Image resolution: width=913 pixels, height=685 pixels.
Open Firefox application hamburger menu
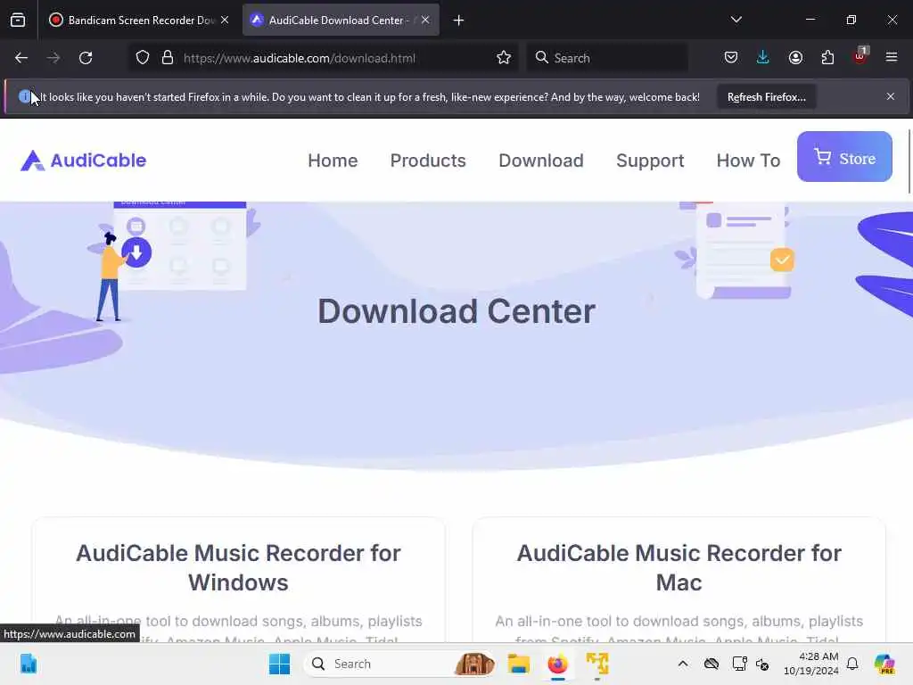(892, 57)
